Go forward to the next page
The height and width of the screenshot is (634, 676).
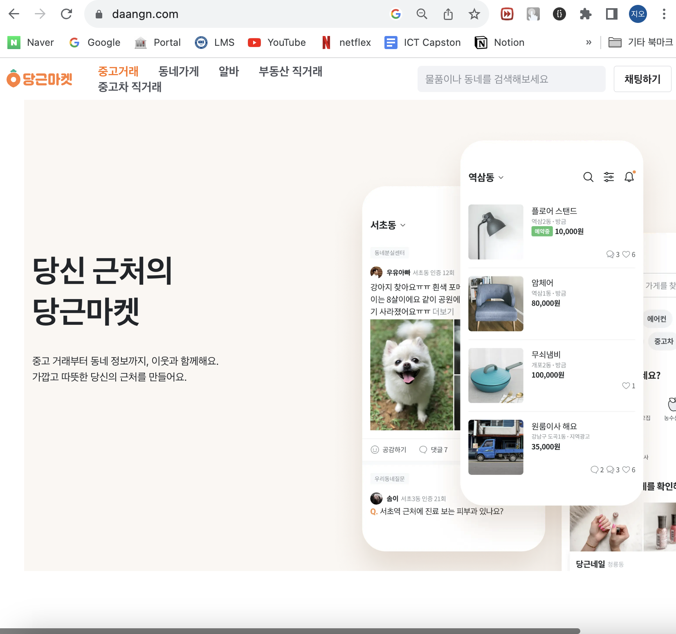(40, 14)
